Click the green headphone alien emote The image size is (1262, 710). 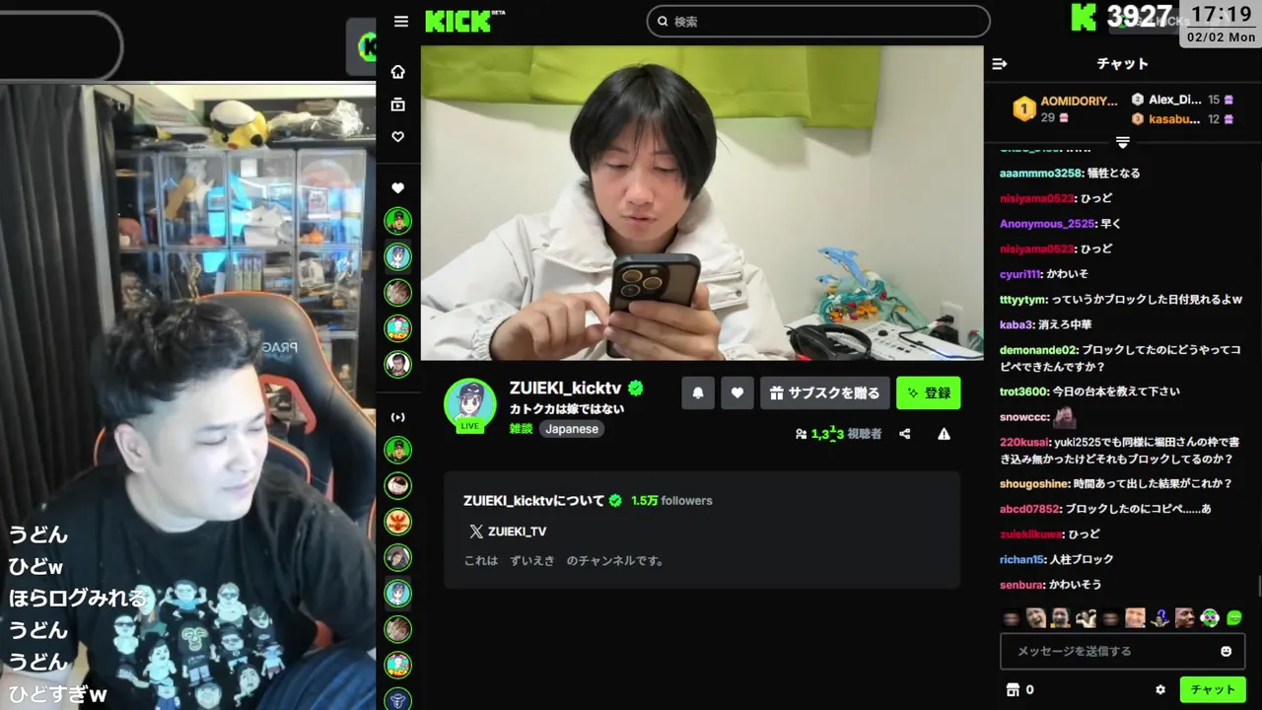click(1210, 618)
